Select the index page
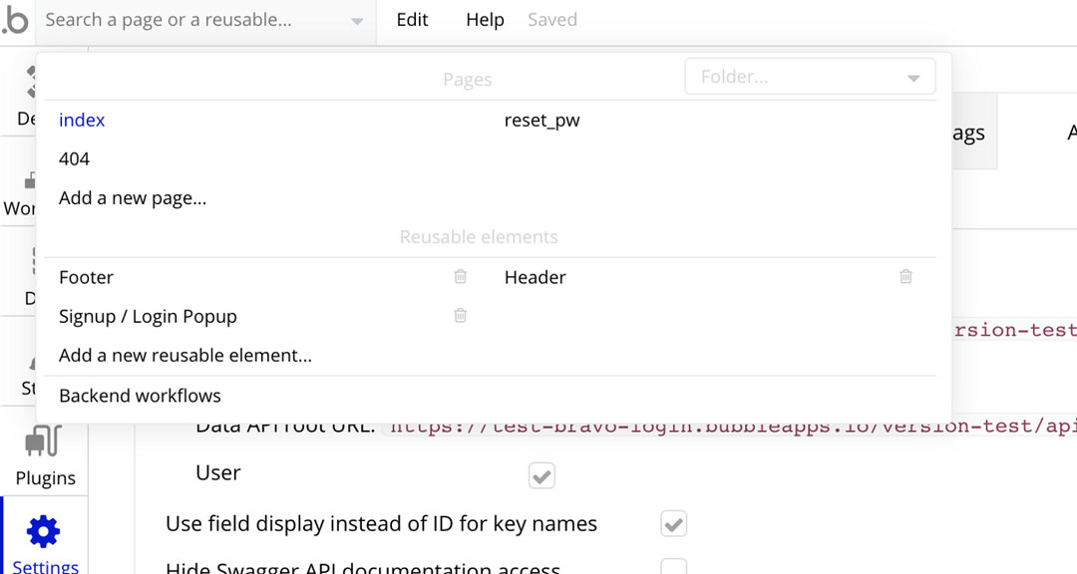 tap(82, 121)
